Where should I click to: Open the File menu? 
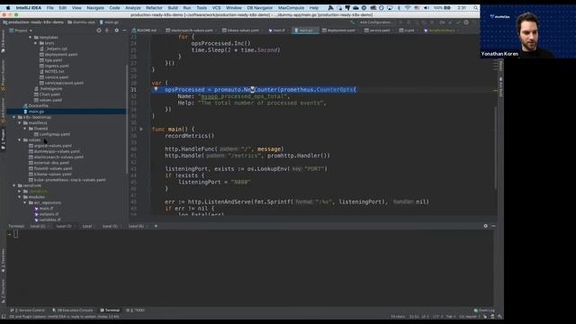(50, 8)
